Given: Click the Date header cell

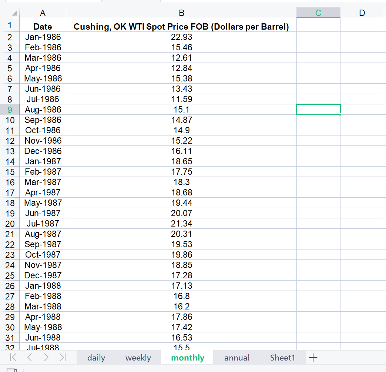Looking at the screenshot, I should click(x=43, y=26).
